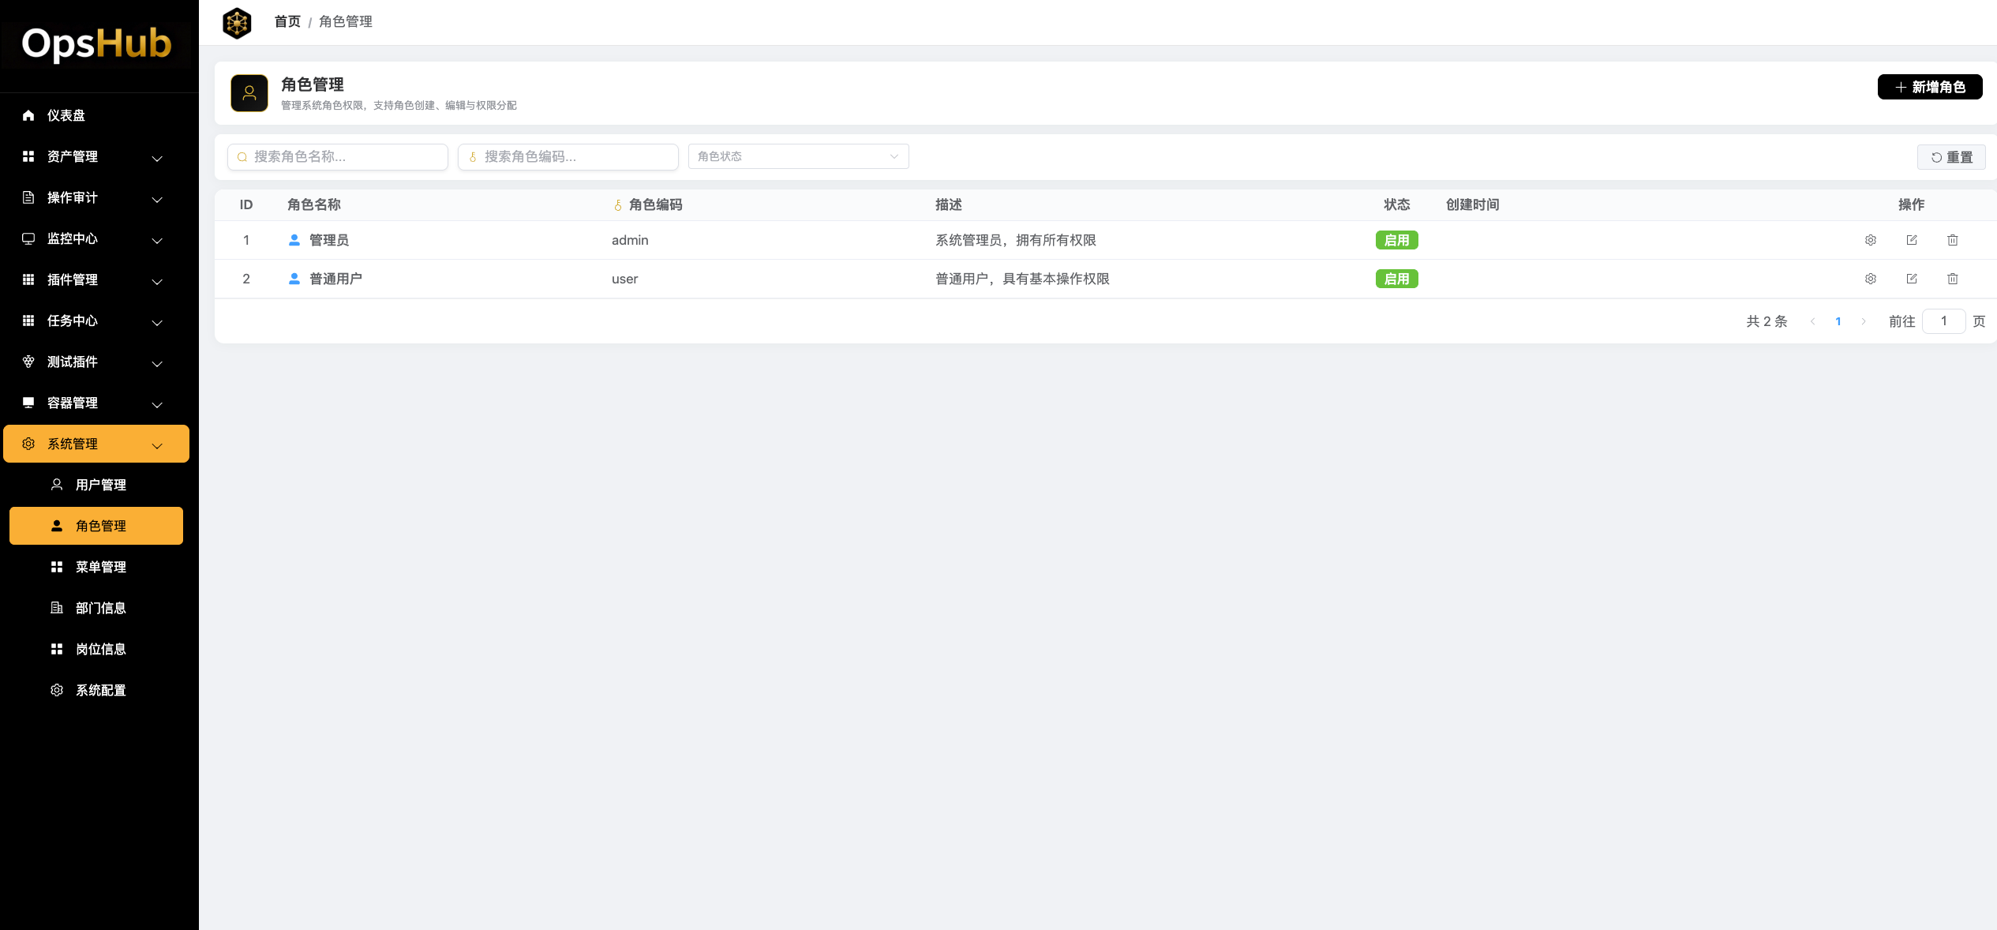
Task: Go to 菜单管理 submenu item
Action: pyautogui.click(x=100, y=567)
